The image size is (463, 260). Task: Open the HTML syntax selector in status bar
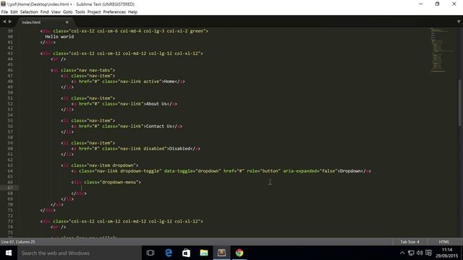443,242
